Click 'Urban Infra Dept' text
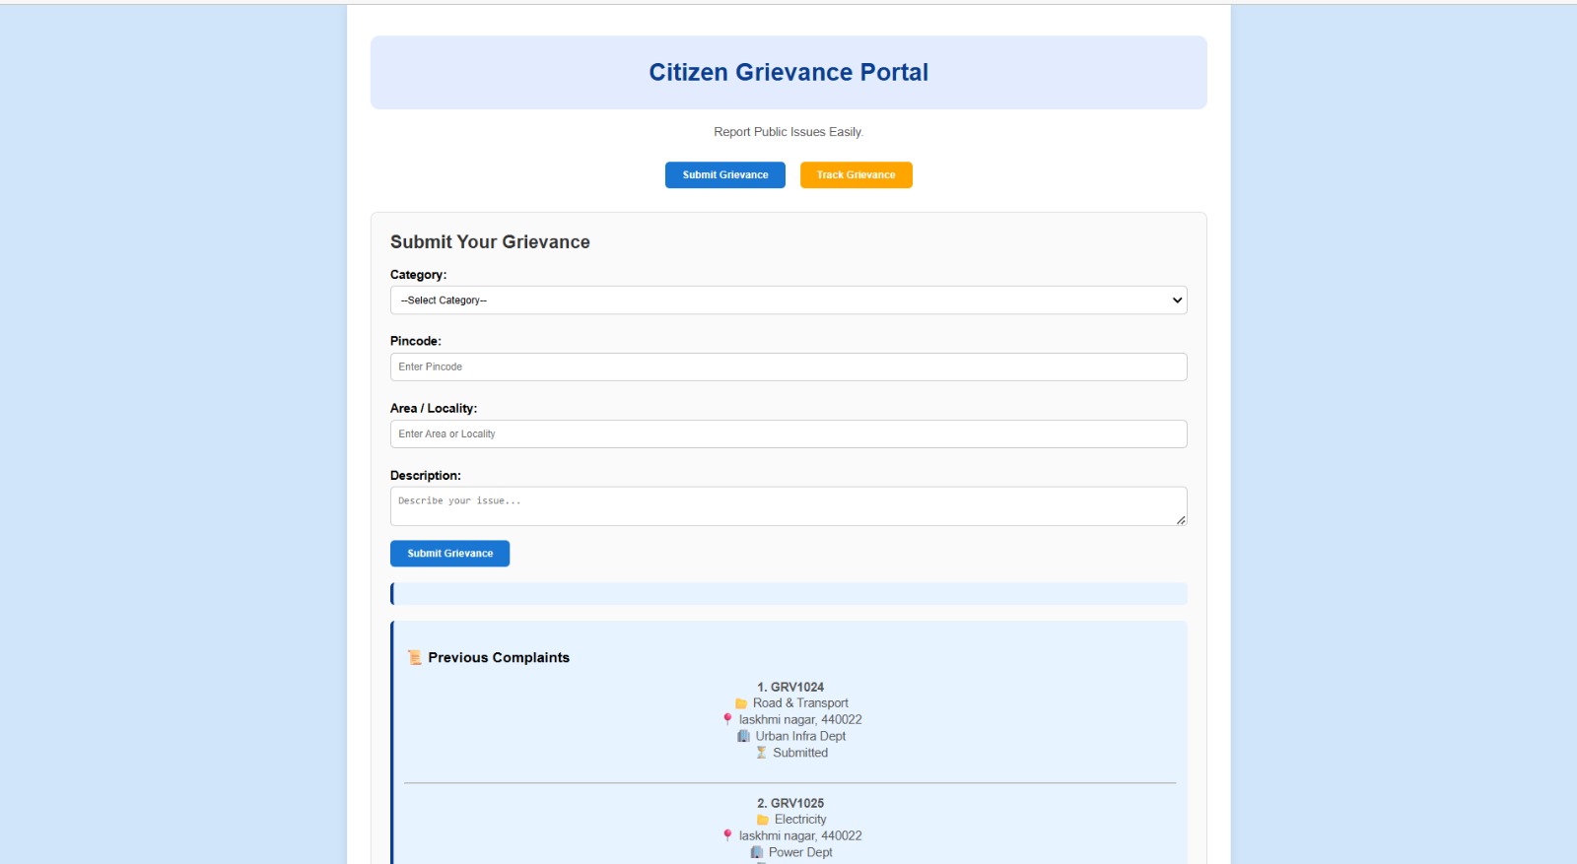 point(800,736)
